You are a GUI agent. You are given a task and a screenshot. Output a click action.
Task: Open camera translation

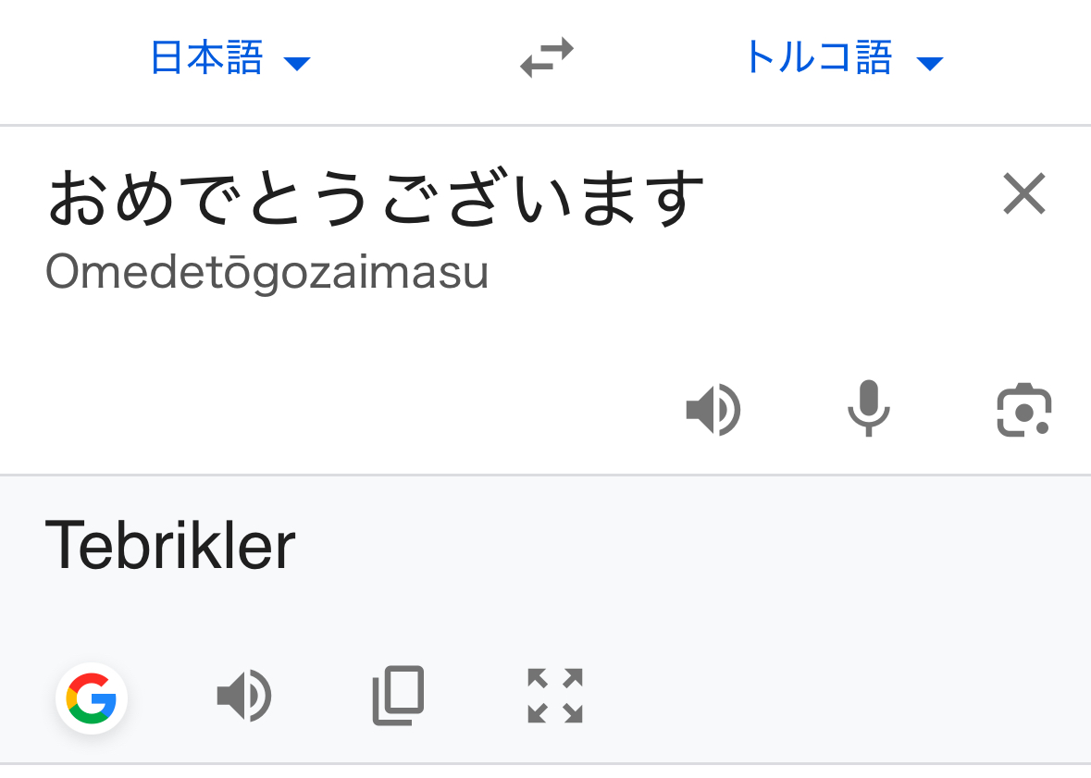[1023, 409]
